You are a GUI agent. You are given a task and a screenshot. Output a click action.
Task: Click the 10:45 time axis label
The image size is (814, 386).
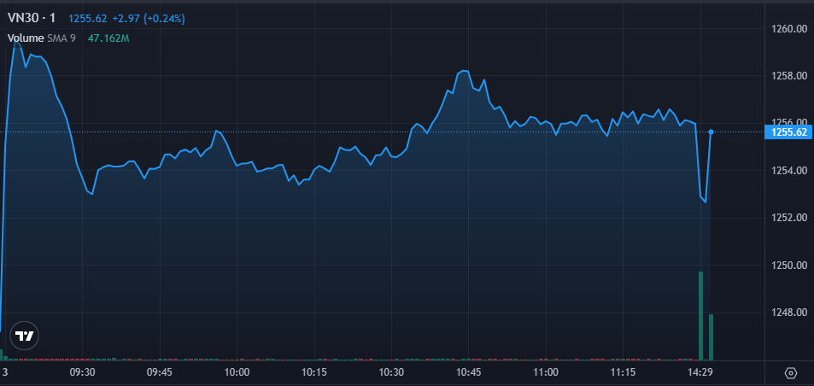(468, 372)
